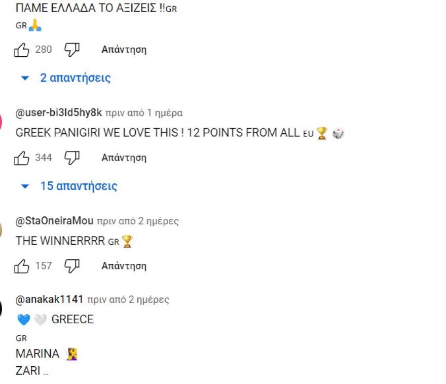
Task: Click timestamp of @anakak1141 comment
Action: [x=128, y=300]
